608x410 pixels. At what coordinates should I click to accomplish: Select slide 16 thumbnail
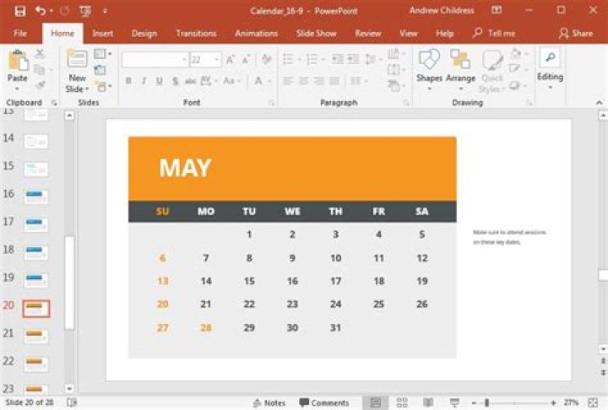point(35,197)
